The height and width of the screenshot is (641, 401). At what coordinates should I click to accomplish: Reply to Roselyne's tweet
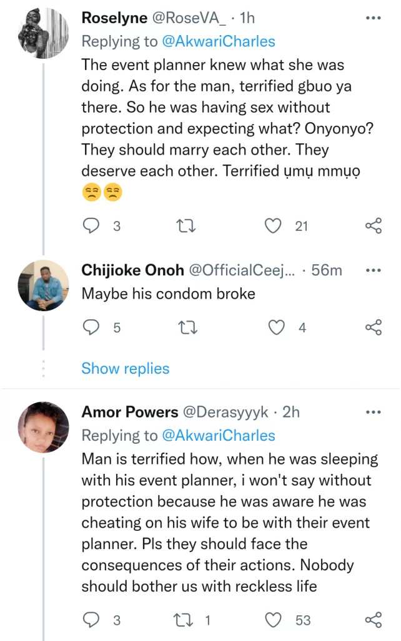(x=91, y=226)
